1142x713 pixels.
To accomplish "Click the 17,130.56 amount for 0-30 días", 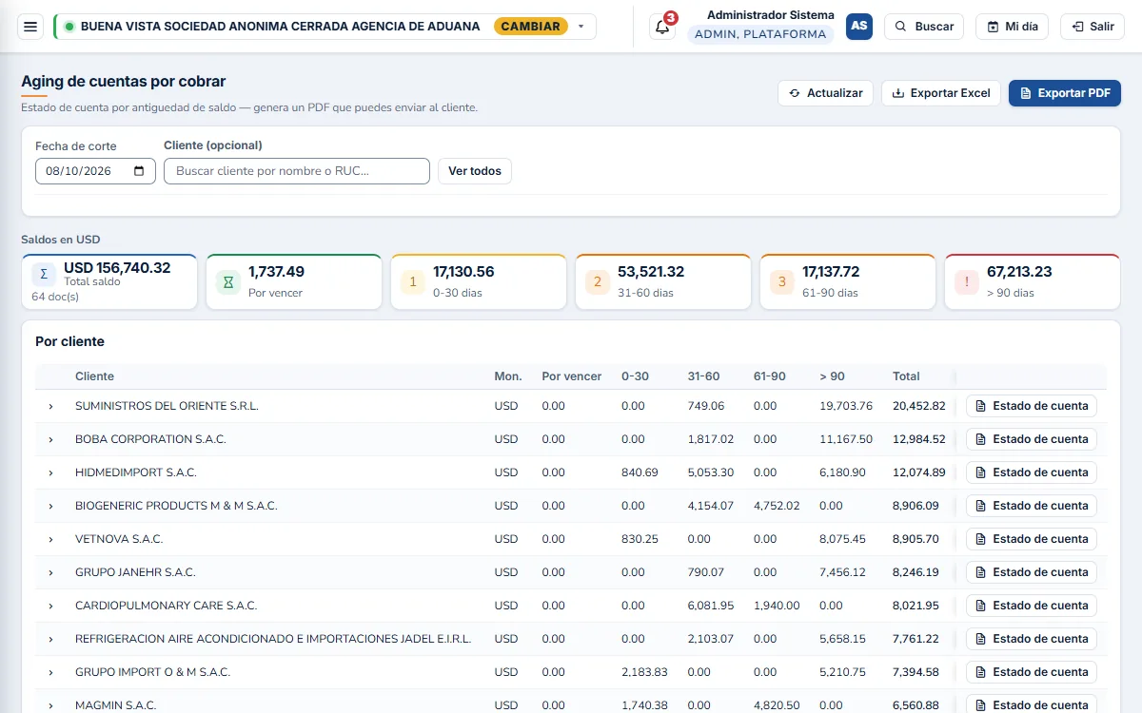I will 463,272.
